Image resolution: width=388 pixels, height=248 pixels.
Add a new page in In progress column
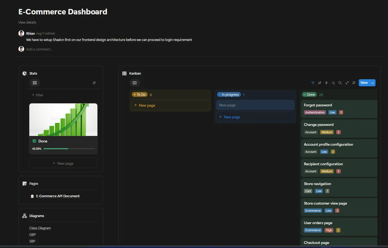click(255, 117)
